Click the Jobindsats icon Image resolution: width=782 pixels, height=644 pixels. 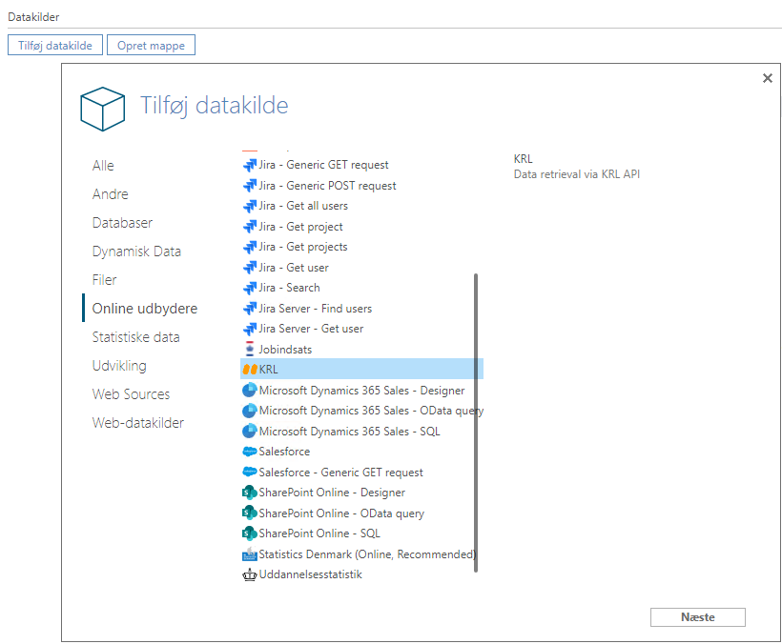click(250, 349)
